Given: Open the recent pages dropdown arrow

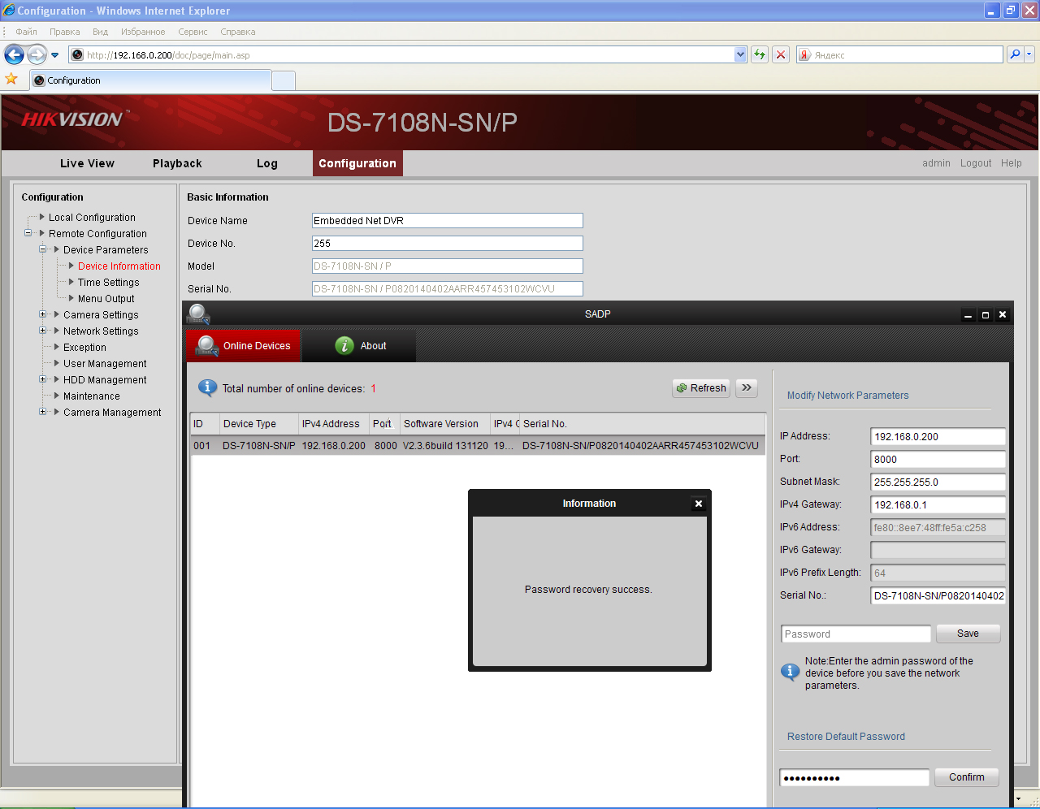Looking at the screenshot, I should pyautogui.click(x=55, y=55).
